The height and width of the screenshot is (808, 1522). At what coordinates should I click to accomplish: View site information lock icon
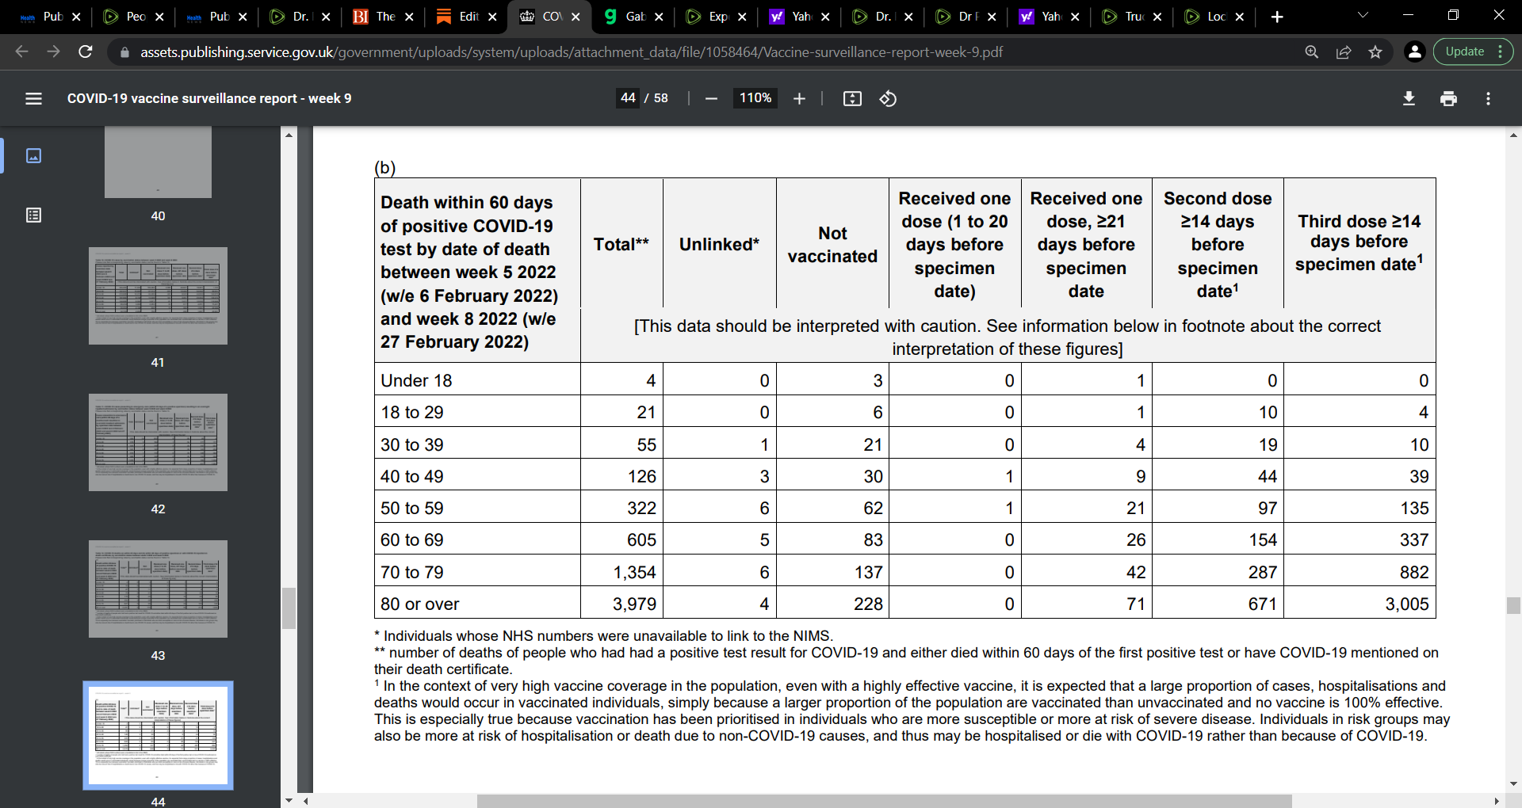[x=124, y=52]
